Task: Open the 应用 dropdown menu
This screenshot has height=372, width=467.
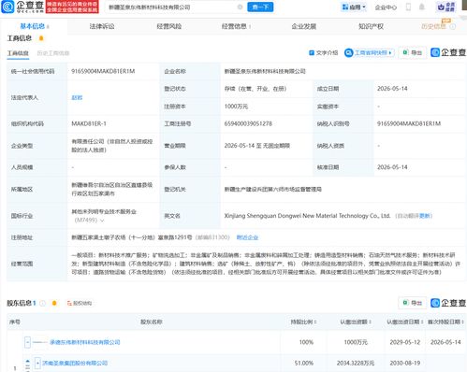Action: coord(354,7)
